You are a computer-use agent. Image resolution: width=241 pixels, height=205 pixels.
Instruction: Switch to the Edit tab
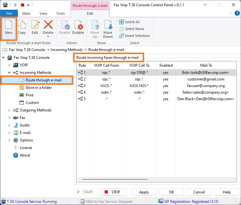pos(90,13)
